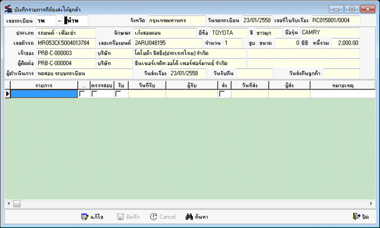This screenshot has height=228, width=380.
Task: Click the แก้ไข edit button label
Action: [97, 217]
